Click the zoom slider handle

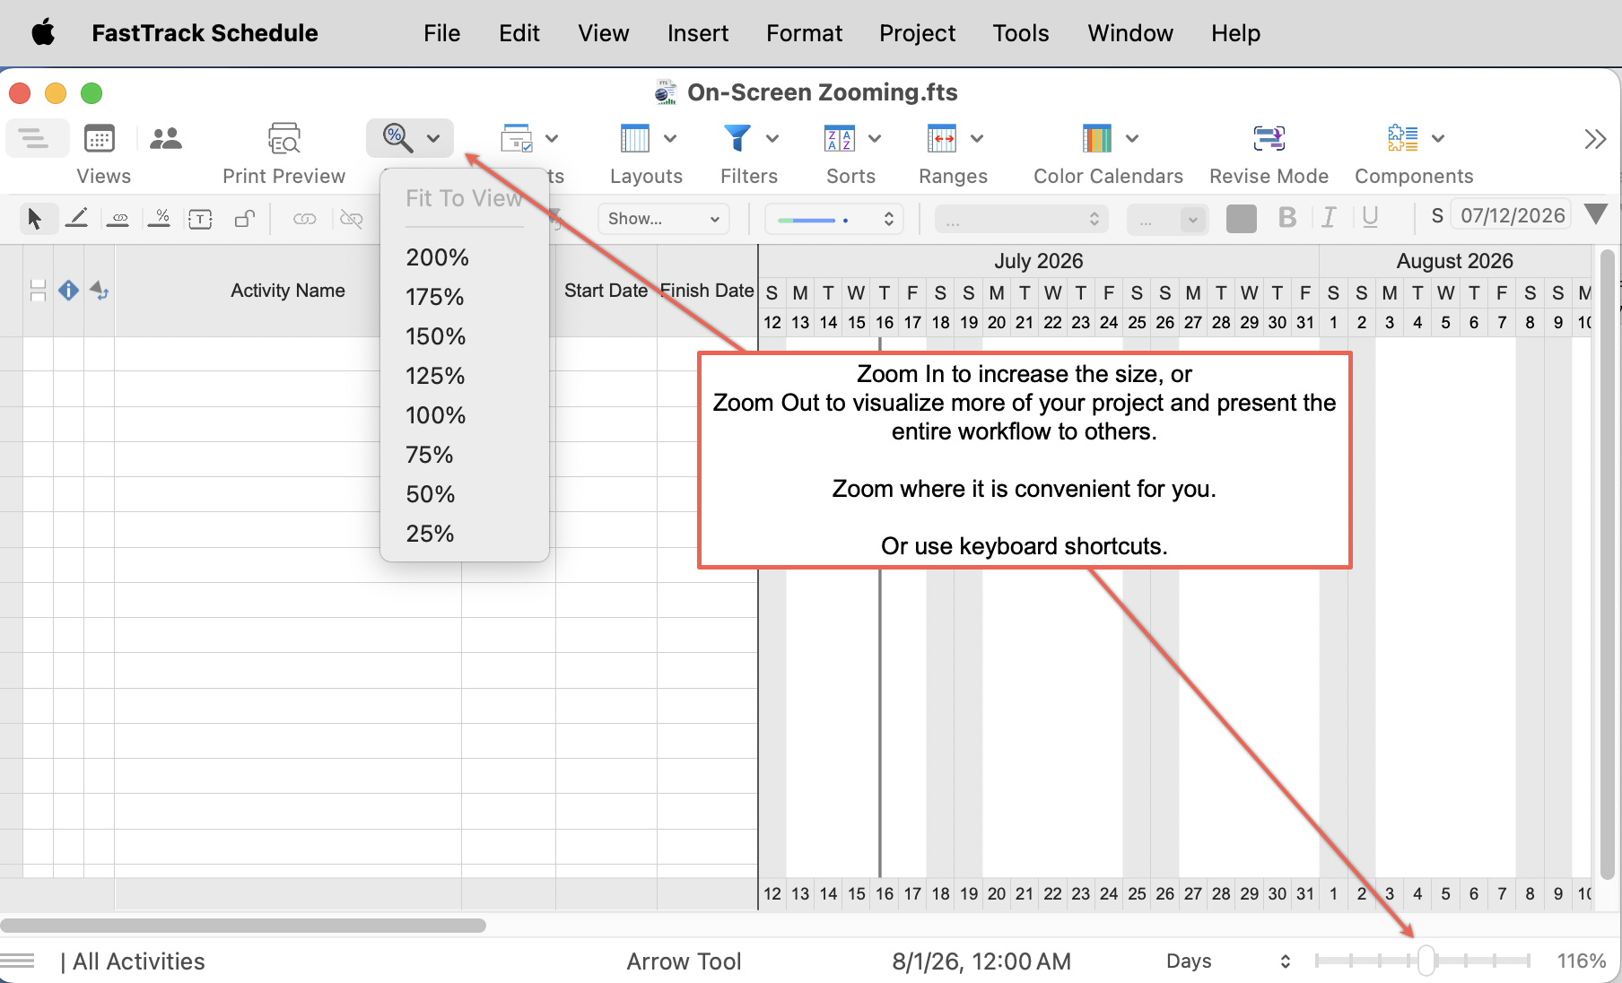coord(1426,961)
